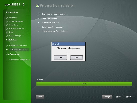Select the Desktop Selection step
The image size is (137, 103).
17,28
